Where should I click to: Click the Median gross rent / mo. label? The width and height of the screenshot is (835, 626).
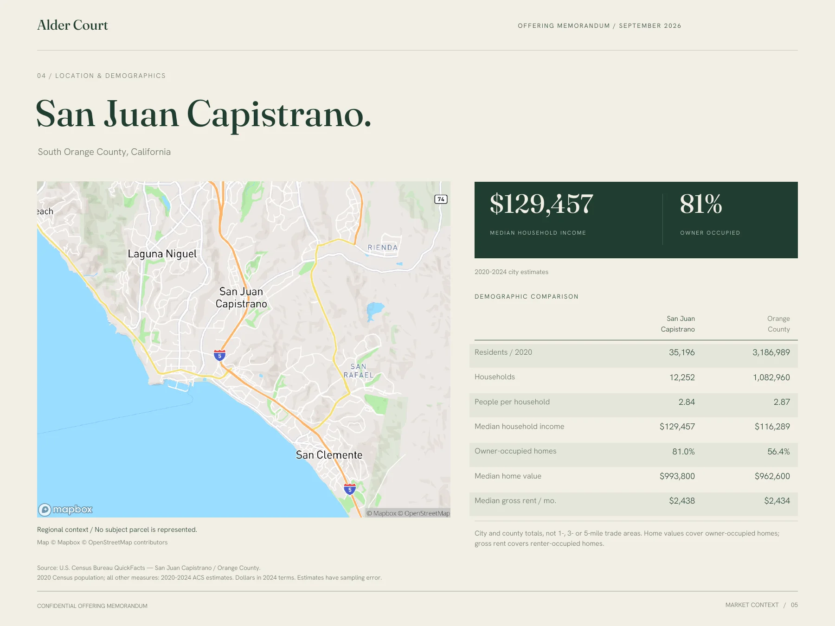tap(515, 501)
